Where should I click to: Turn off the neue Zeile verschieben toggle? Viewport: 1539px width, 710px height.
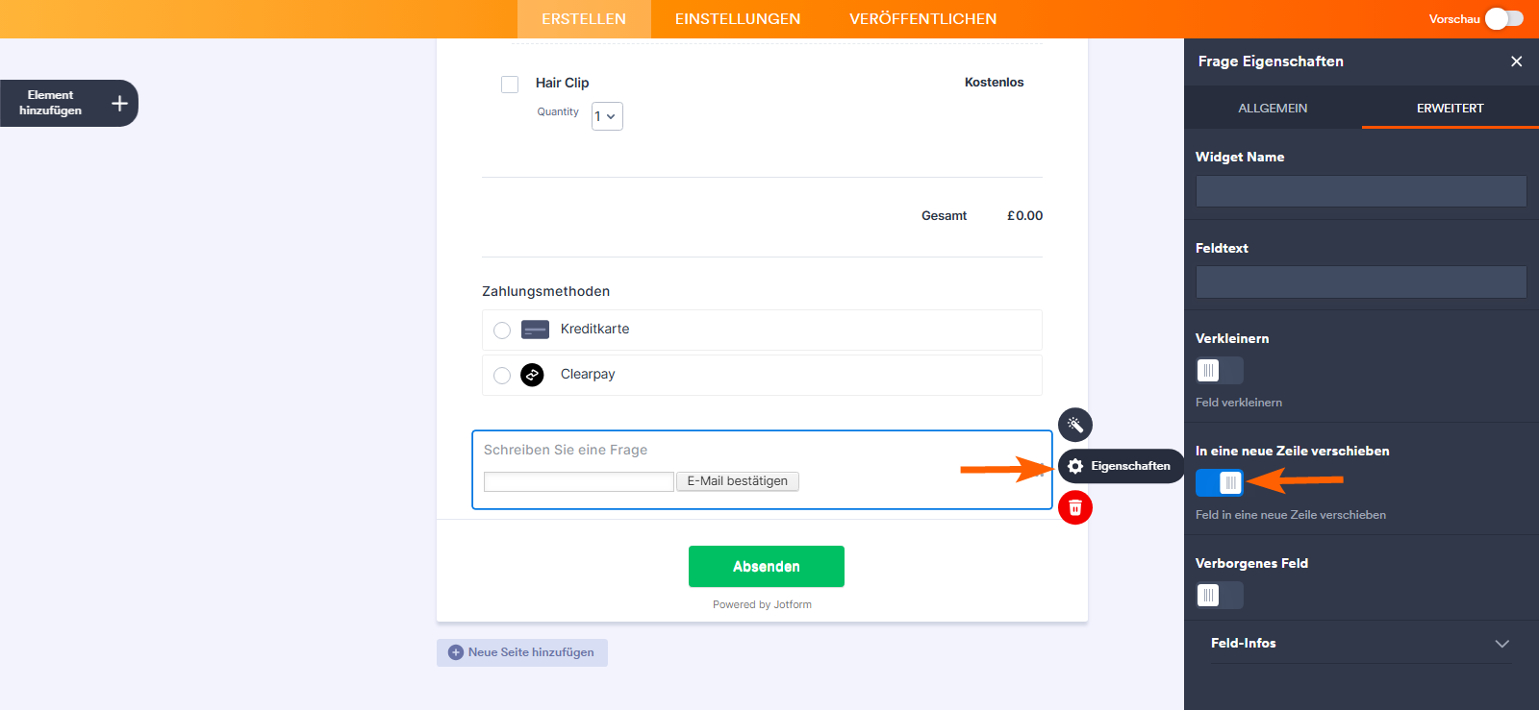coord(1219,482)
